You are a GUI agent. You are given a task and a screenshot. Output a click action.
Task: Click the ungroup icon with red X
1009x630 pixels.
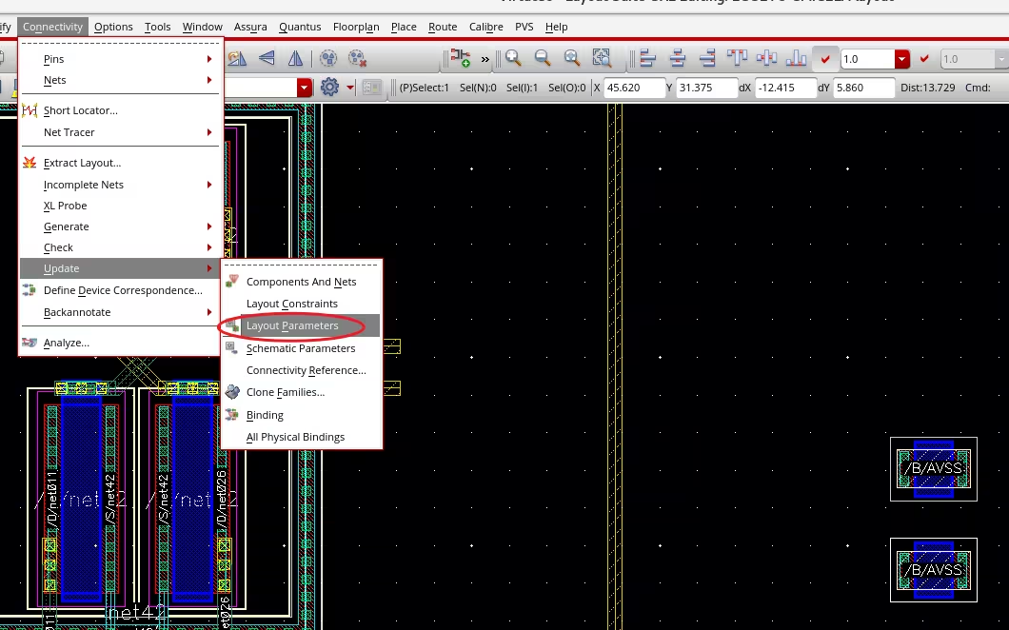(357, 59)
